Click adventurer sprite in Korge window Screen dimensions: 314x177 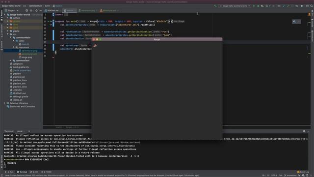[x=95, y=46]
